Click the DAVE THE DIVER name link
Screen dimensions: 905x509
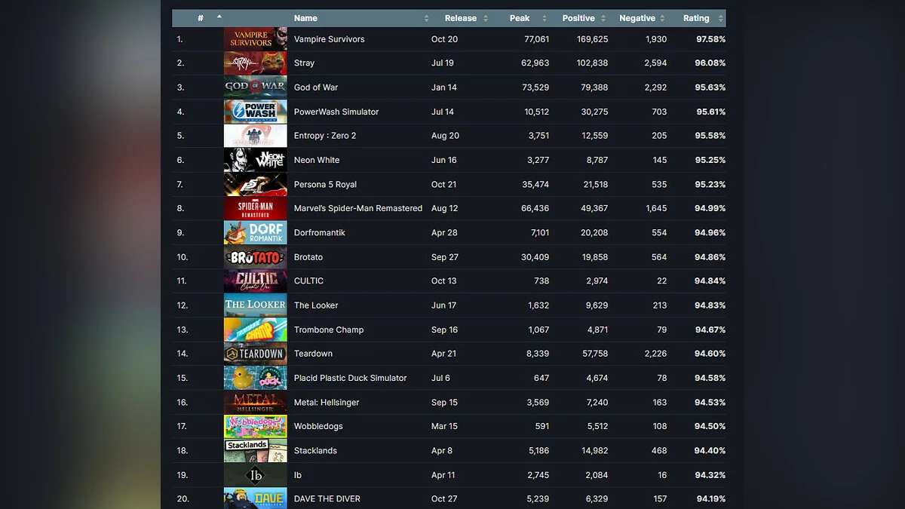(x=327, y=498)
